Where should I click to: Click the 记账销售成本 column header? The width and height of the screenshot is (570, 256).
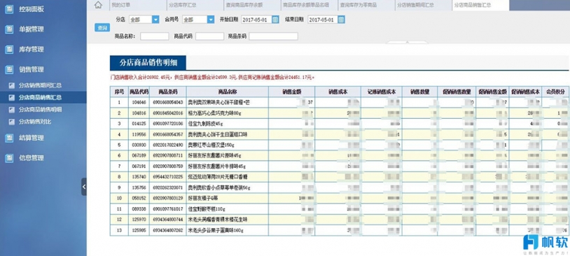pyautogui.click(x=382, y=92)
